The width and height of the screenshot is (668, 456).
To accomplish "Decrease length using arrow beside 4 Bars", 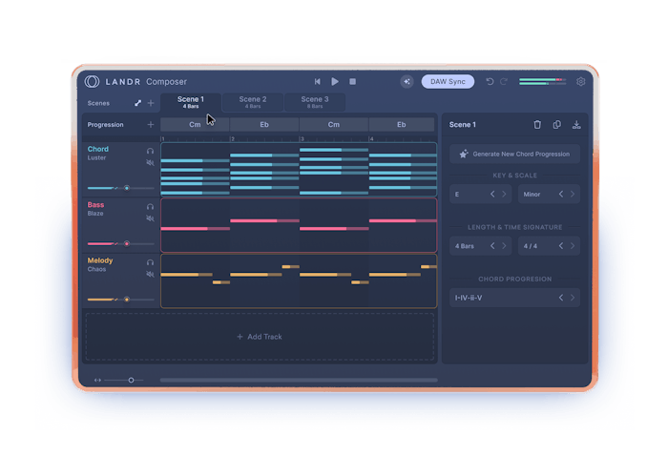I will [492, 246].
